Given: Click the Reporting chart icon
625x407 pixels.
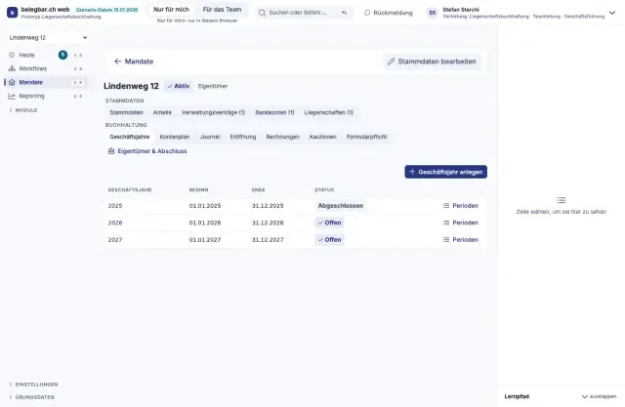Looking at the screenshot, I should coord(12,96).
